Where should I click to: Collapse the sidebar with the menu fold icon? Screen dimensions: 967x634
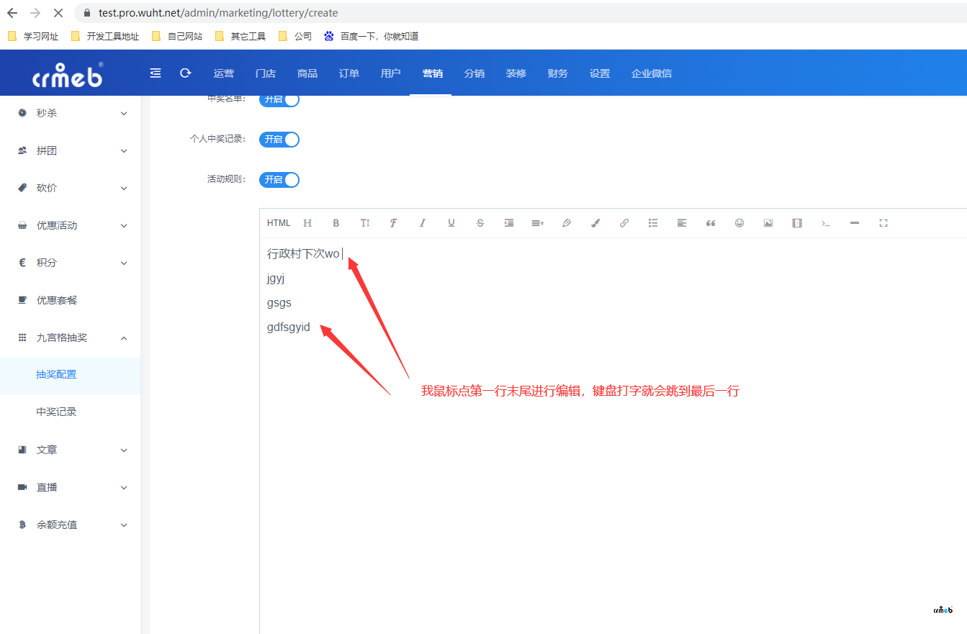[156, 73]
